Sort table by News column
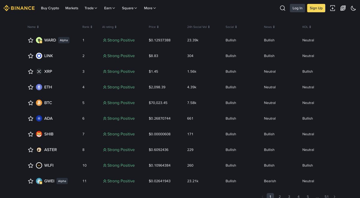The width and height of the screenshot is (360, 198). (269, 27)
